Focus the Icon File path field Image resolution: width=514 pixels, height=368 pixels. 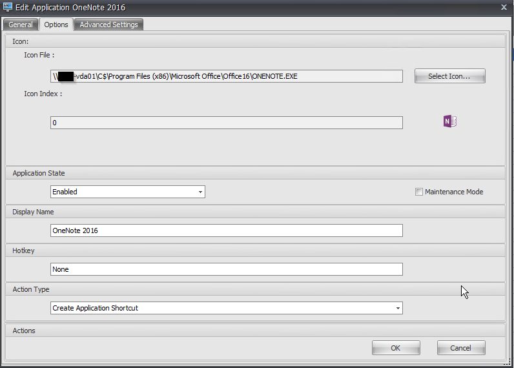point(227,76)
